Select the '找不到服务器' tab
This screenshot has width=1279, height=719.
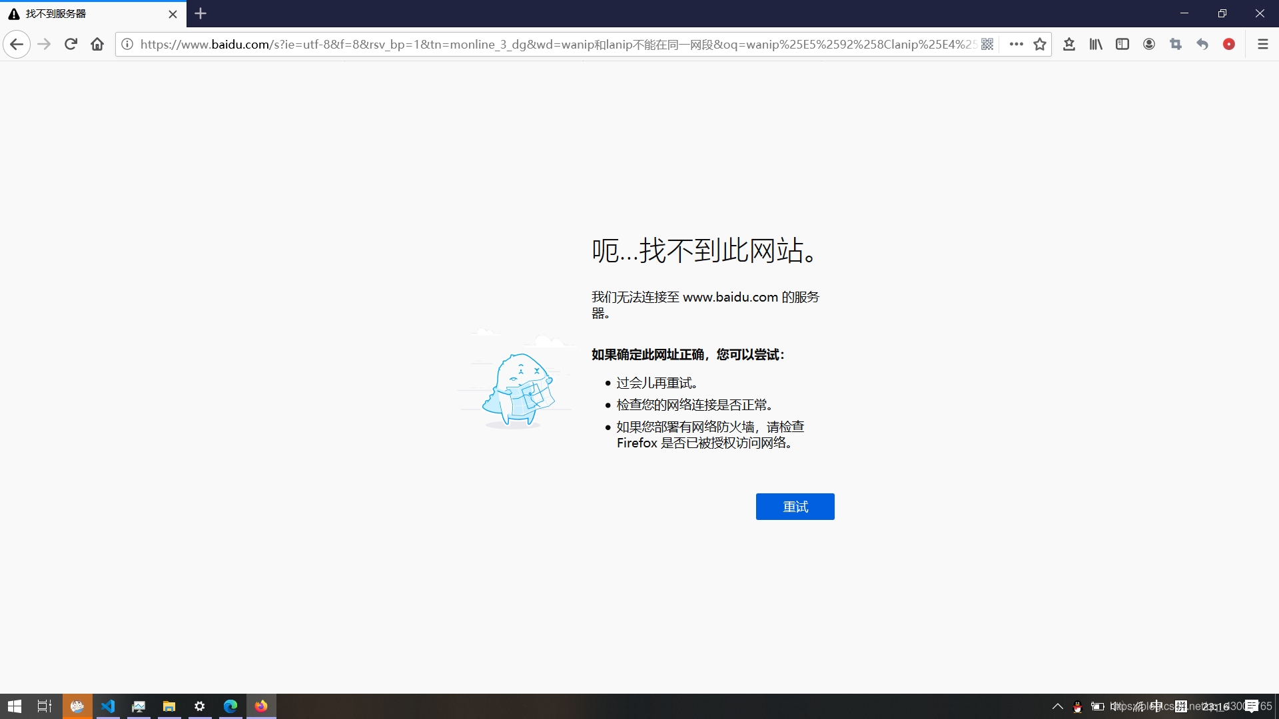click(x=93, y=14)
